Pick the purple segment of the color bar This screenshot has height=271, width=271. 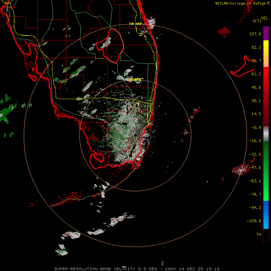[x=266, y=33]
